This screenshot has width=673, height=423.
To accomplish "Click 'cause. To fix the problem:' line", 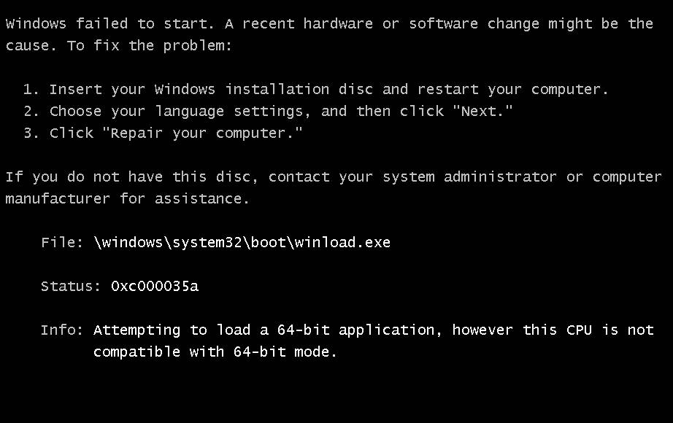I will 119,45.
